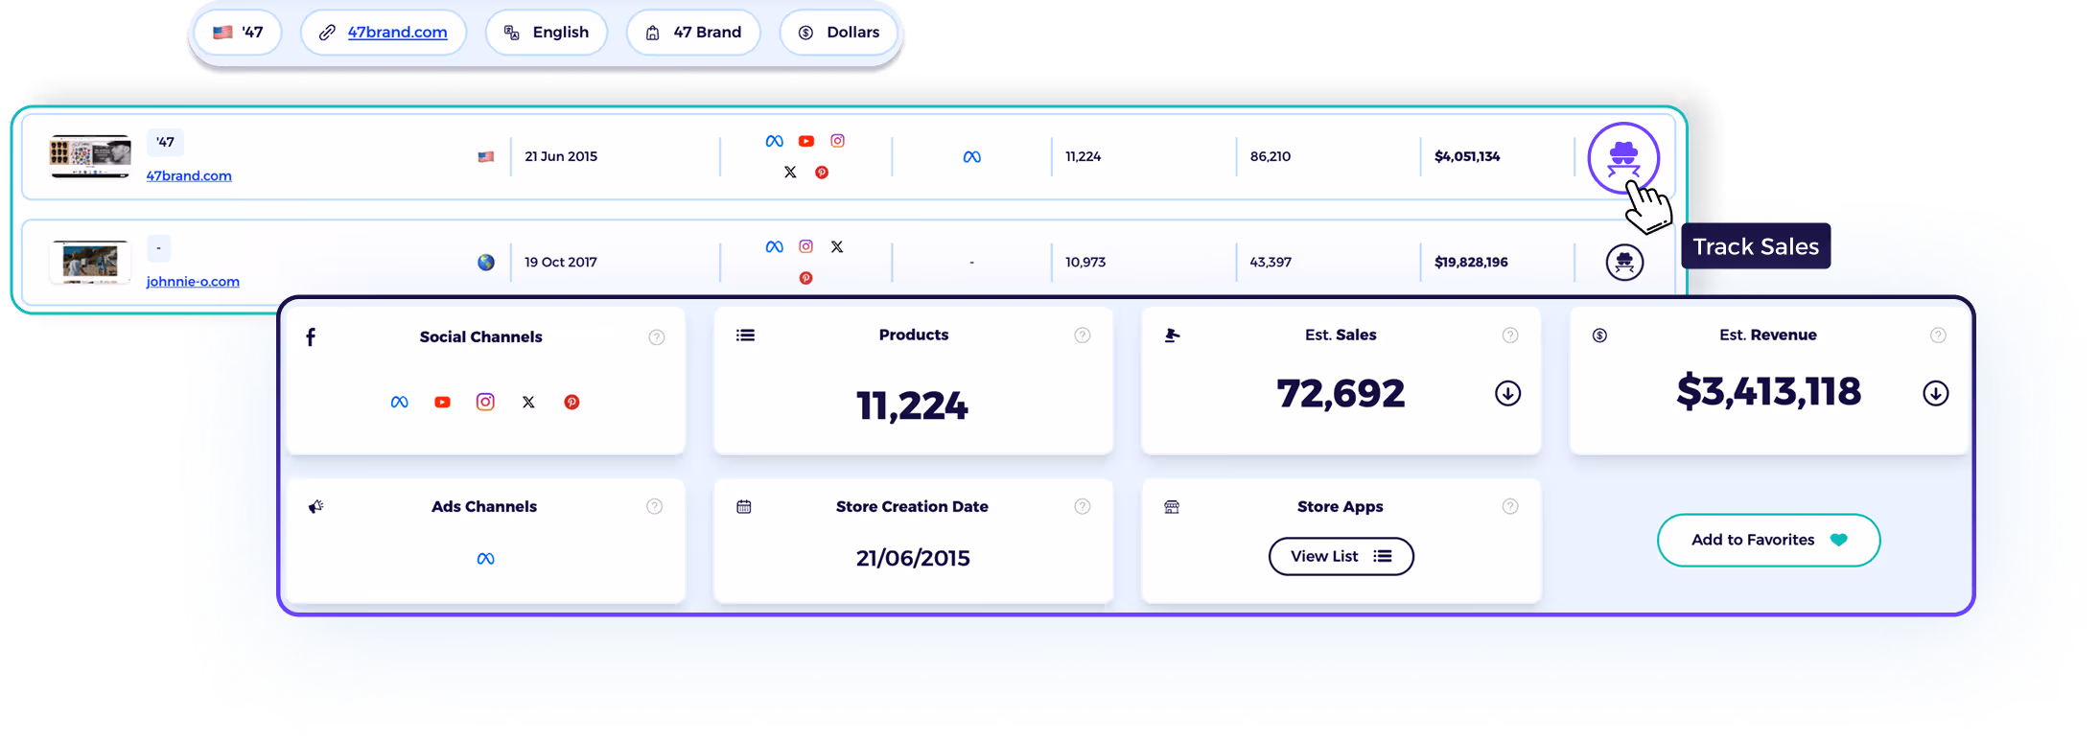Open help tooltip on Store Creation Date card
The height and width of the screenshot is (741, 2099).
1082,506
